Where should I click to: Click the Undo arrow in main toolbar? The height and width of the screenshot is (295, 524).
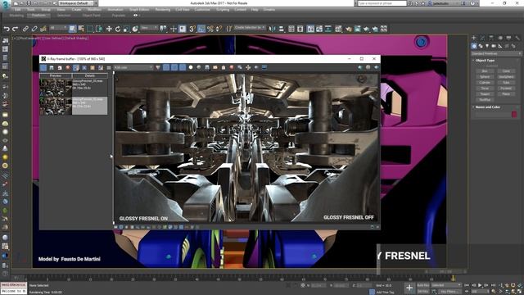(x=7, y=29)
